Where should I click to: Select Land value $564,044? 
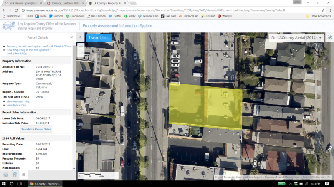point(41,149)
